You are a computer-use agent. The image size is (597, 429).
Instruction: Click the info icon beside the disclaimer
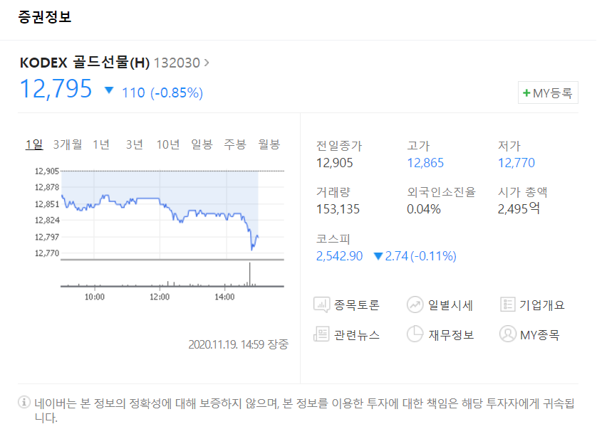click(24, 402)
